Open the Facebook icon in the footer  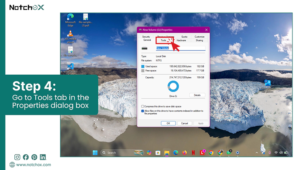pos(26,157)
